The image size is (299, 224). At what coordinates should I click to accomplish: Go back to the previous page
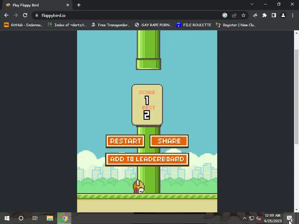point(6,15)
